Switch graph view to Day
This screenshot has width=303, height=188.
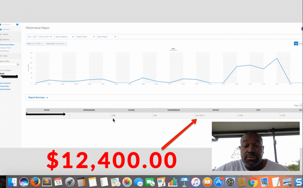pos(296,44)
